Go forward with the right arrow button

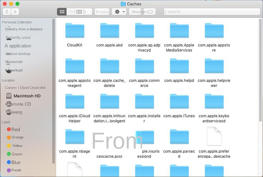tap(15, 12)
